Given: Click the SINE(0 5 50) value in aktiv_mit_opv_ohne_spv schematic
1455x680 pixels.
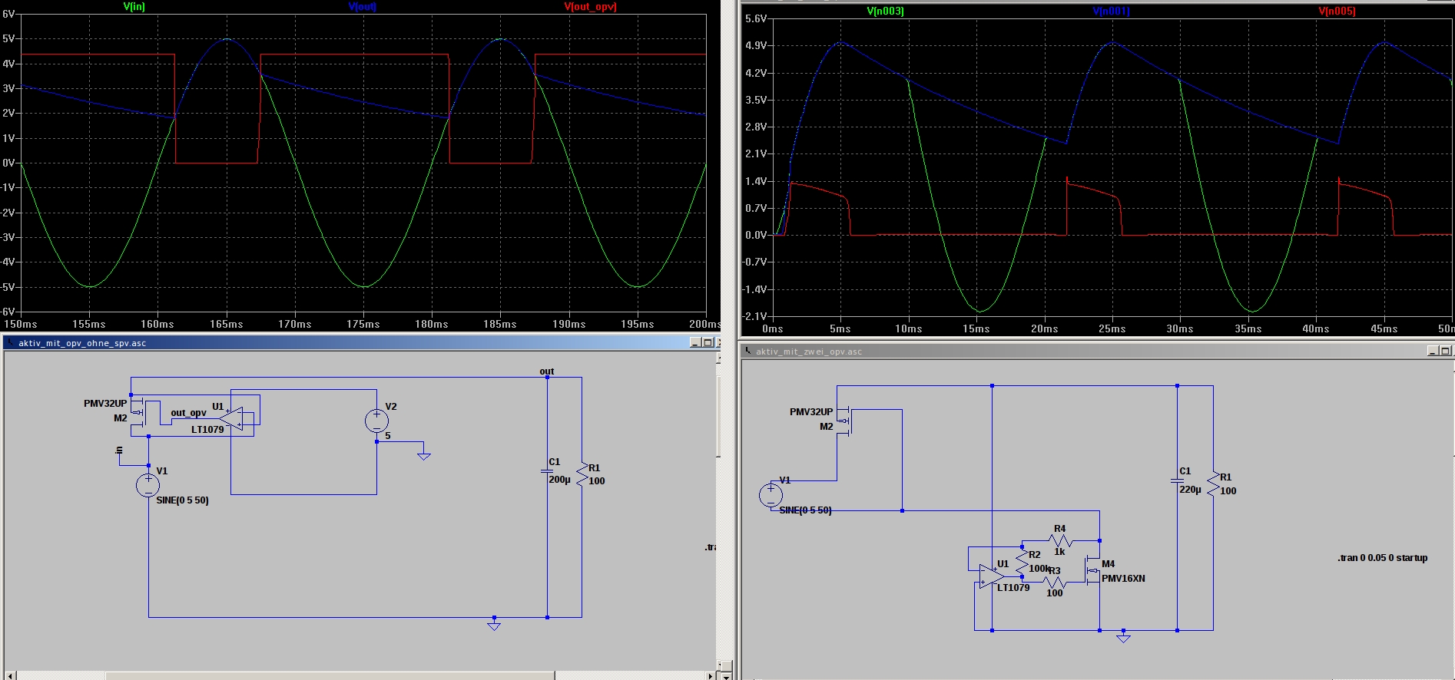Looking at the screenshot, I should [182, 500].
